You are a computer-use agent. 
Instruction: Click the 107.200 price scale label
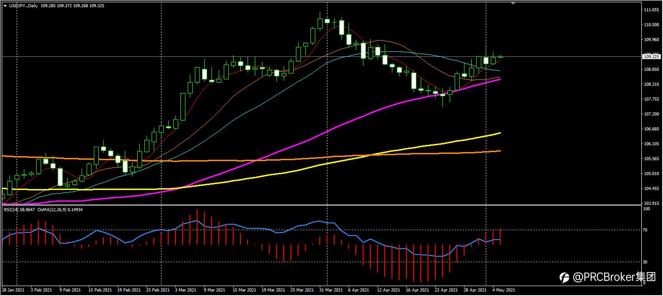[x=652, y=114]
